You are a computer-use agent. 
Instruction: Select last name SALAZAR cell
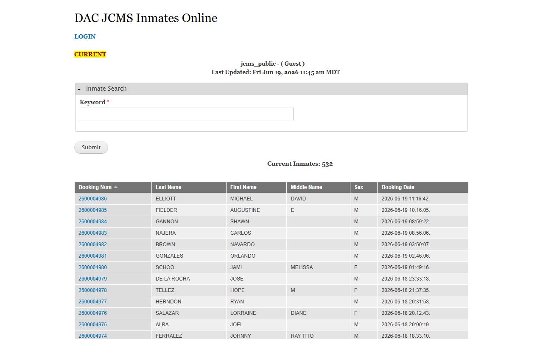pyautogui.click(x=189, y=313)
